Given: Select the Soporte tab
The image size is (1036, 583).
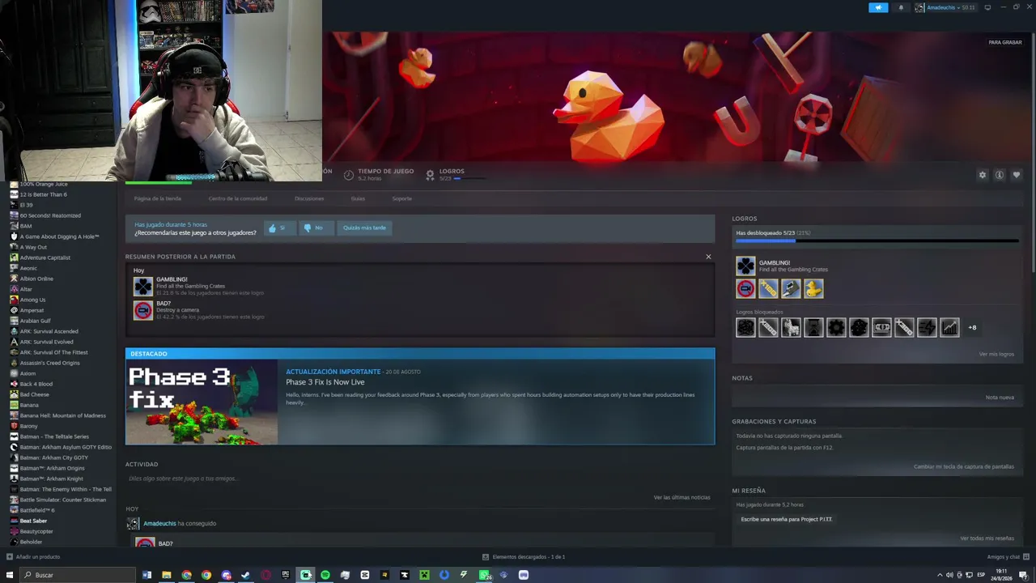Looking at the screenshot, I should 402,198.
